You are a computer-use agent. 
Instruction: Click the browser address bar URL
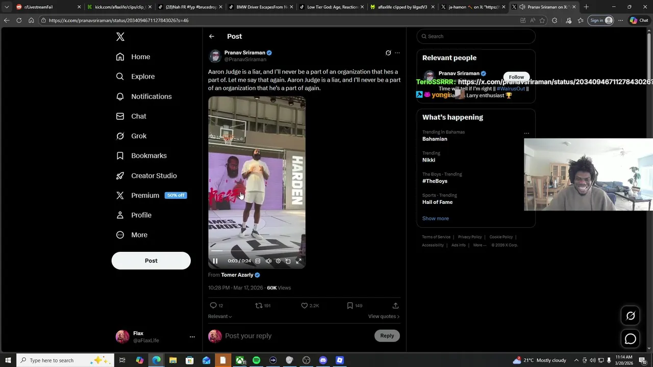pos(118,20)
